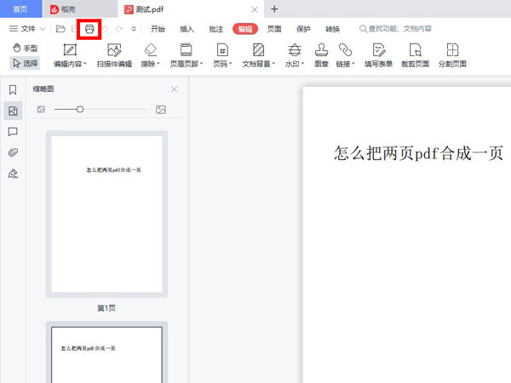Click the undo arrow icon
Viewport: 511px width, 383px height.
click(x=105, y=29)
